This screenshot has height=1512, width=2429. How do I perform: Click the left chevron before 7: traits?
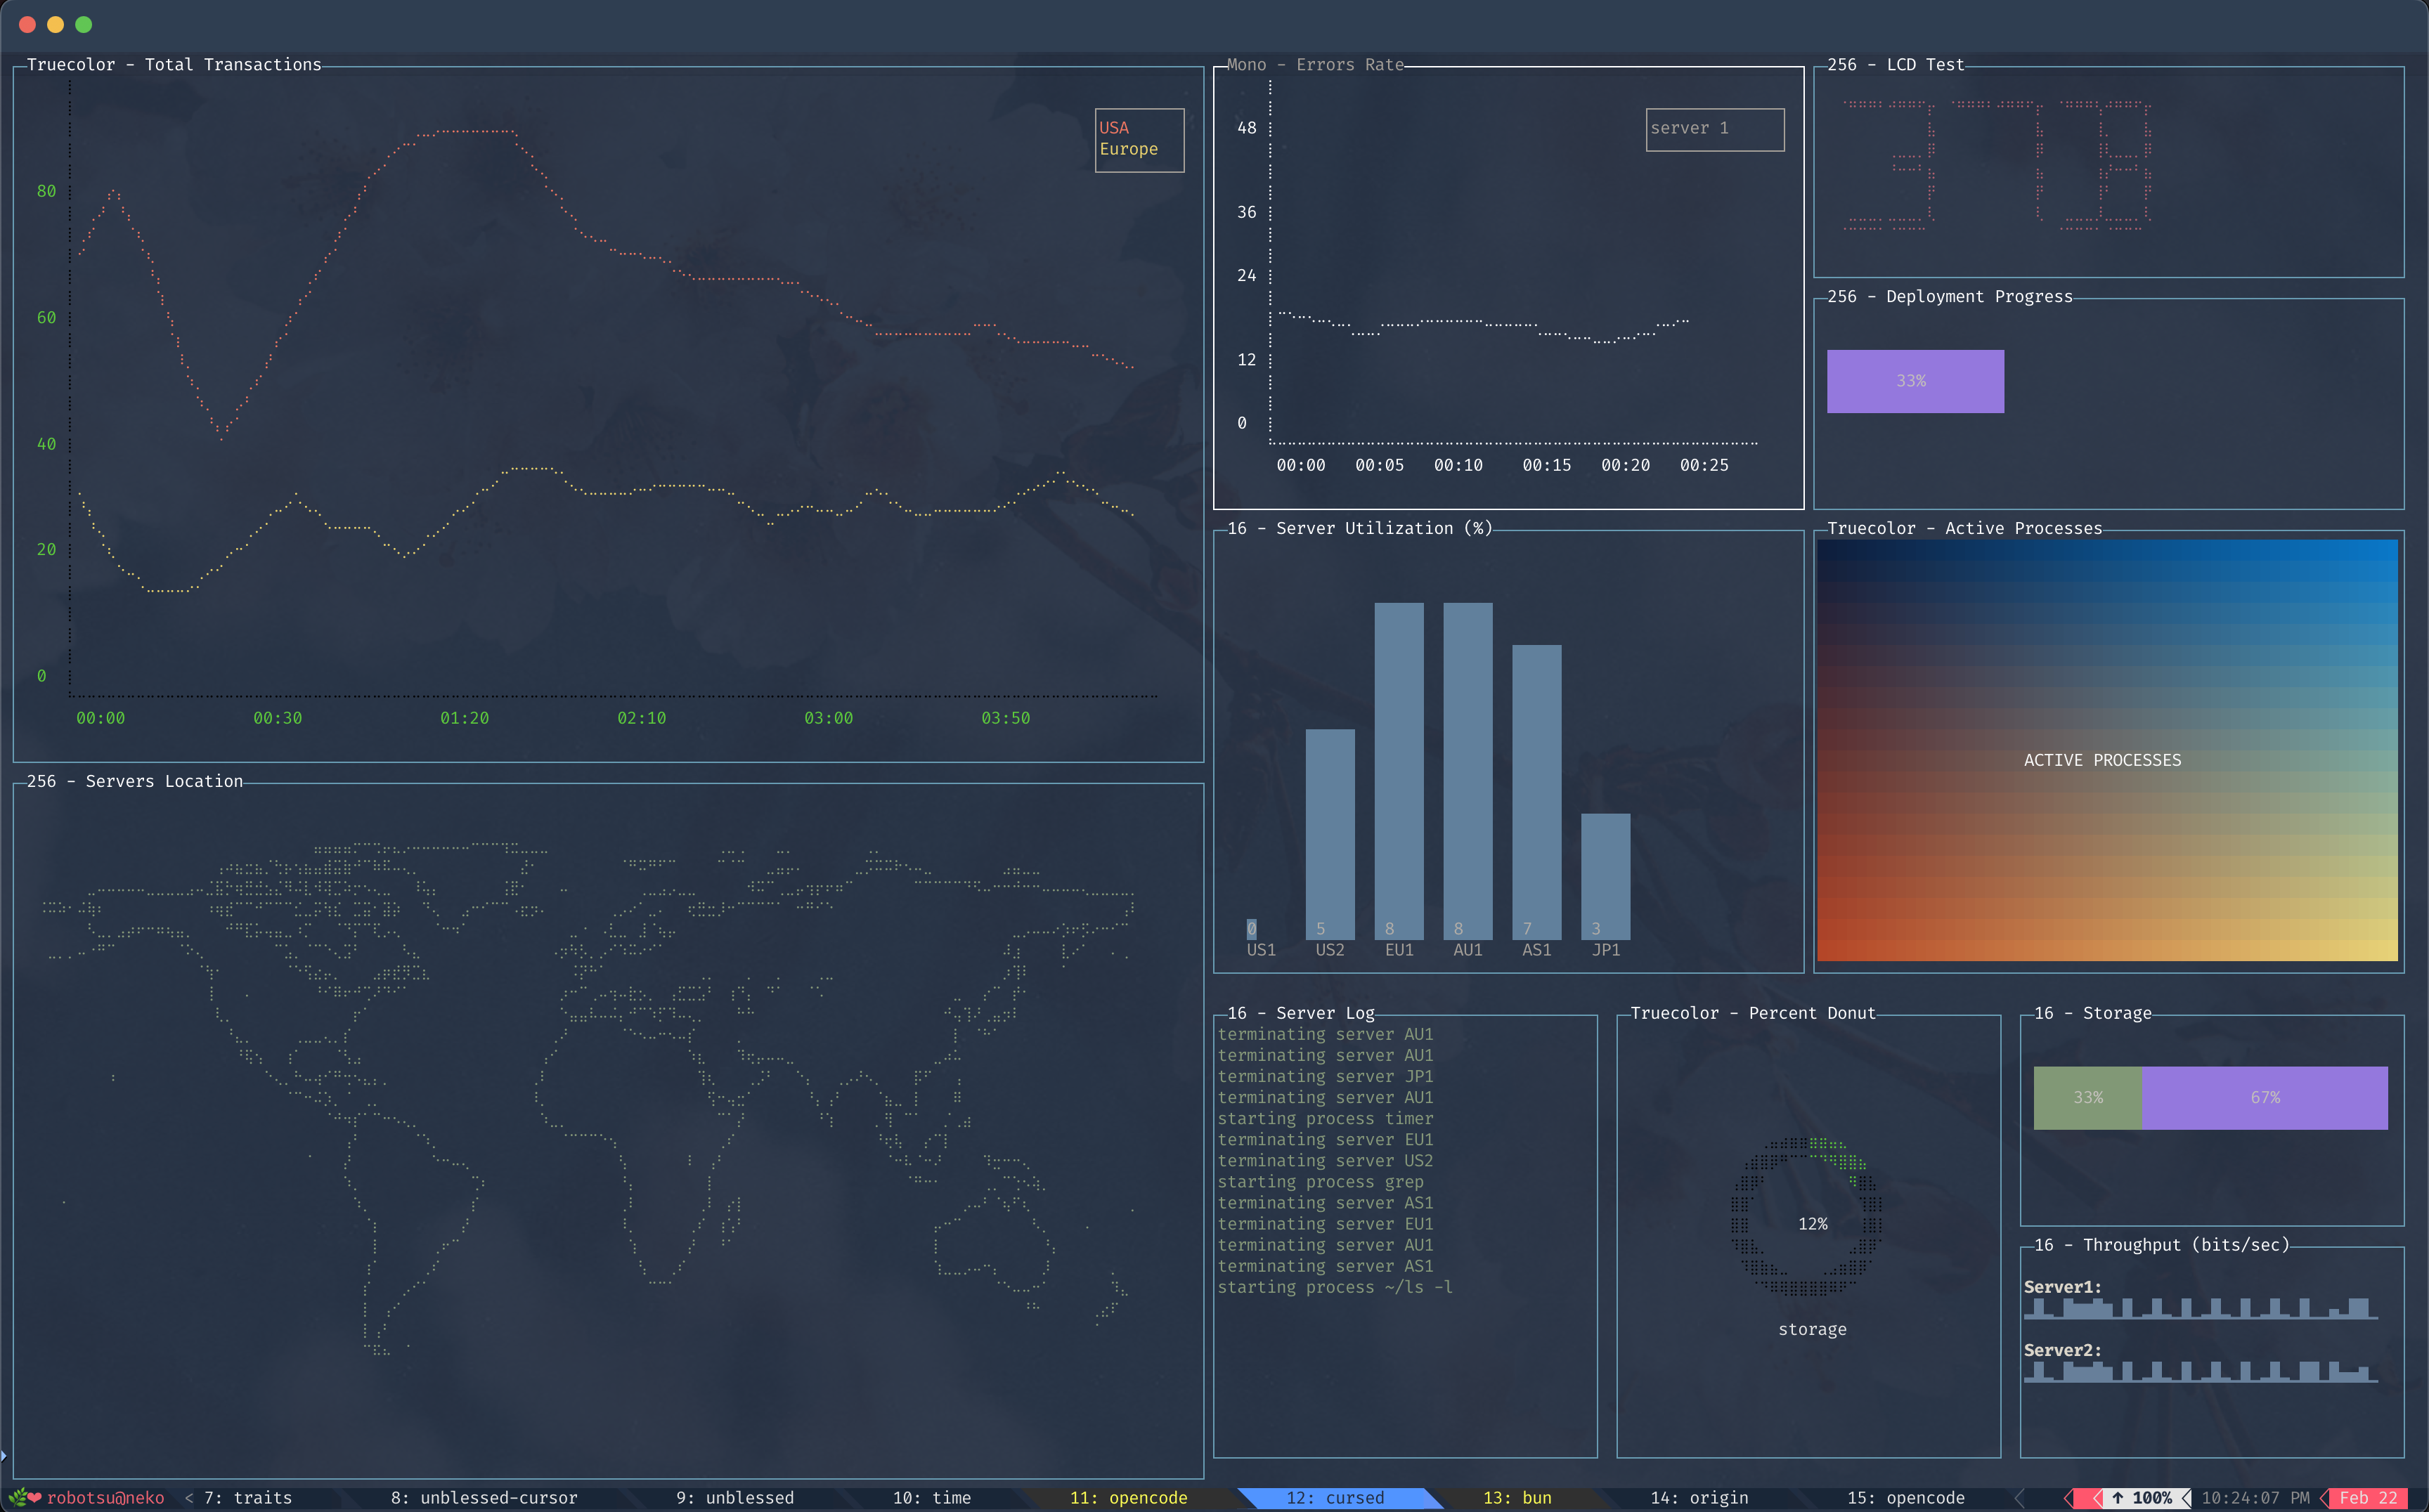(x=189, y=1497)
